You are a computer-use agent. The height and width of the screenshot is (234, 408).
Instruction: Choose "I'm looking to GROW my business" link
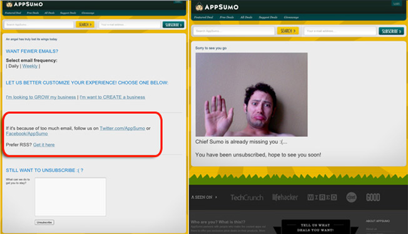41,97
